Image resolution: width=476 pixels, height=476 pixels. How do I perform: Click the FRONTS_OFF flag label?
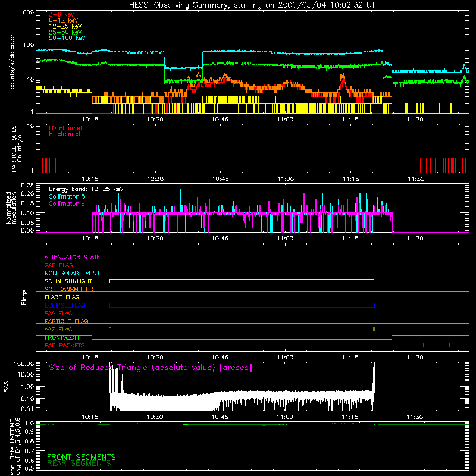tap(62, 337)
